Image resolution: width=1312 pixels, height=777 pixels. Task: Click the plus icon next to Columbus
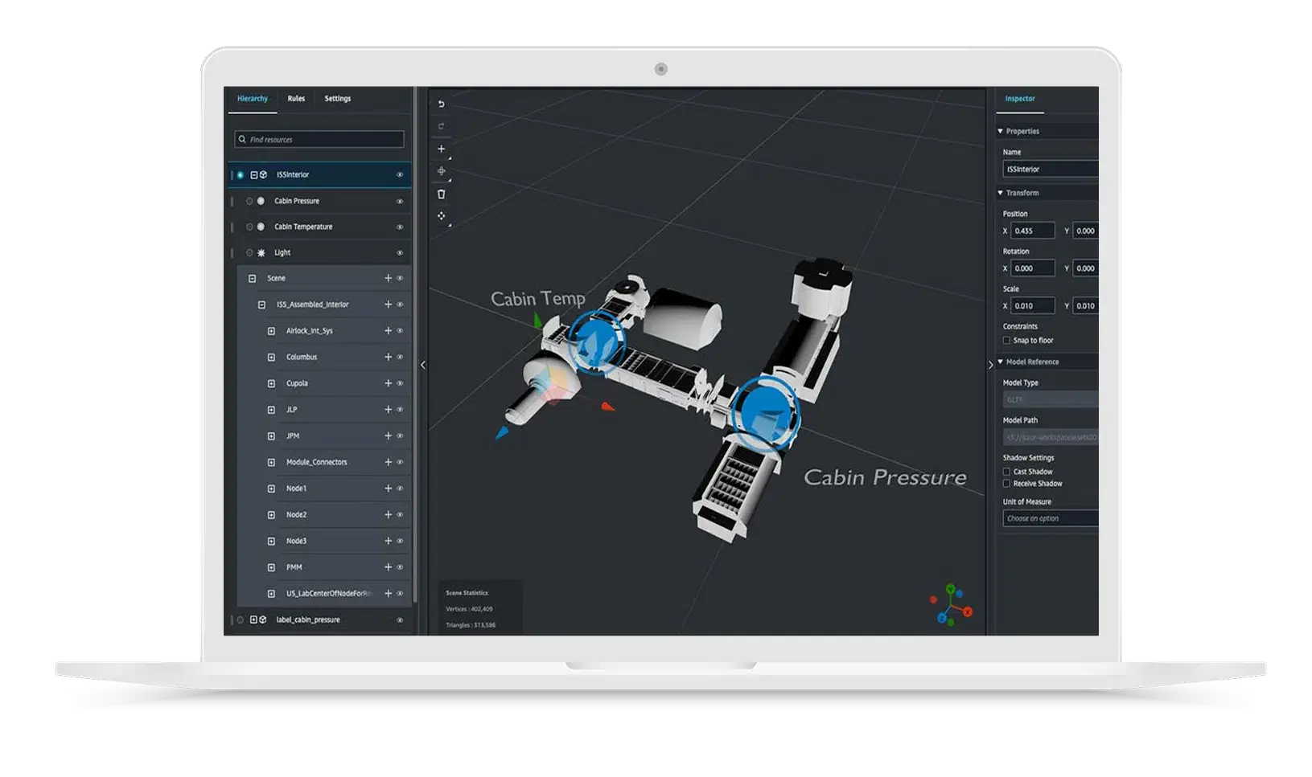click(x=388, y=357)
